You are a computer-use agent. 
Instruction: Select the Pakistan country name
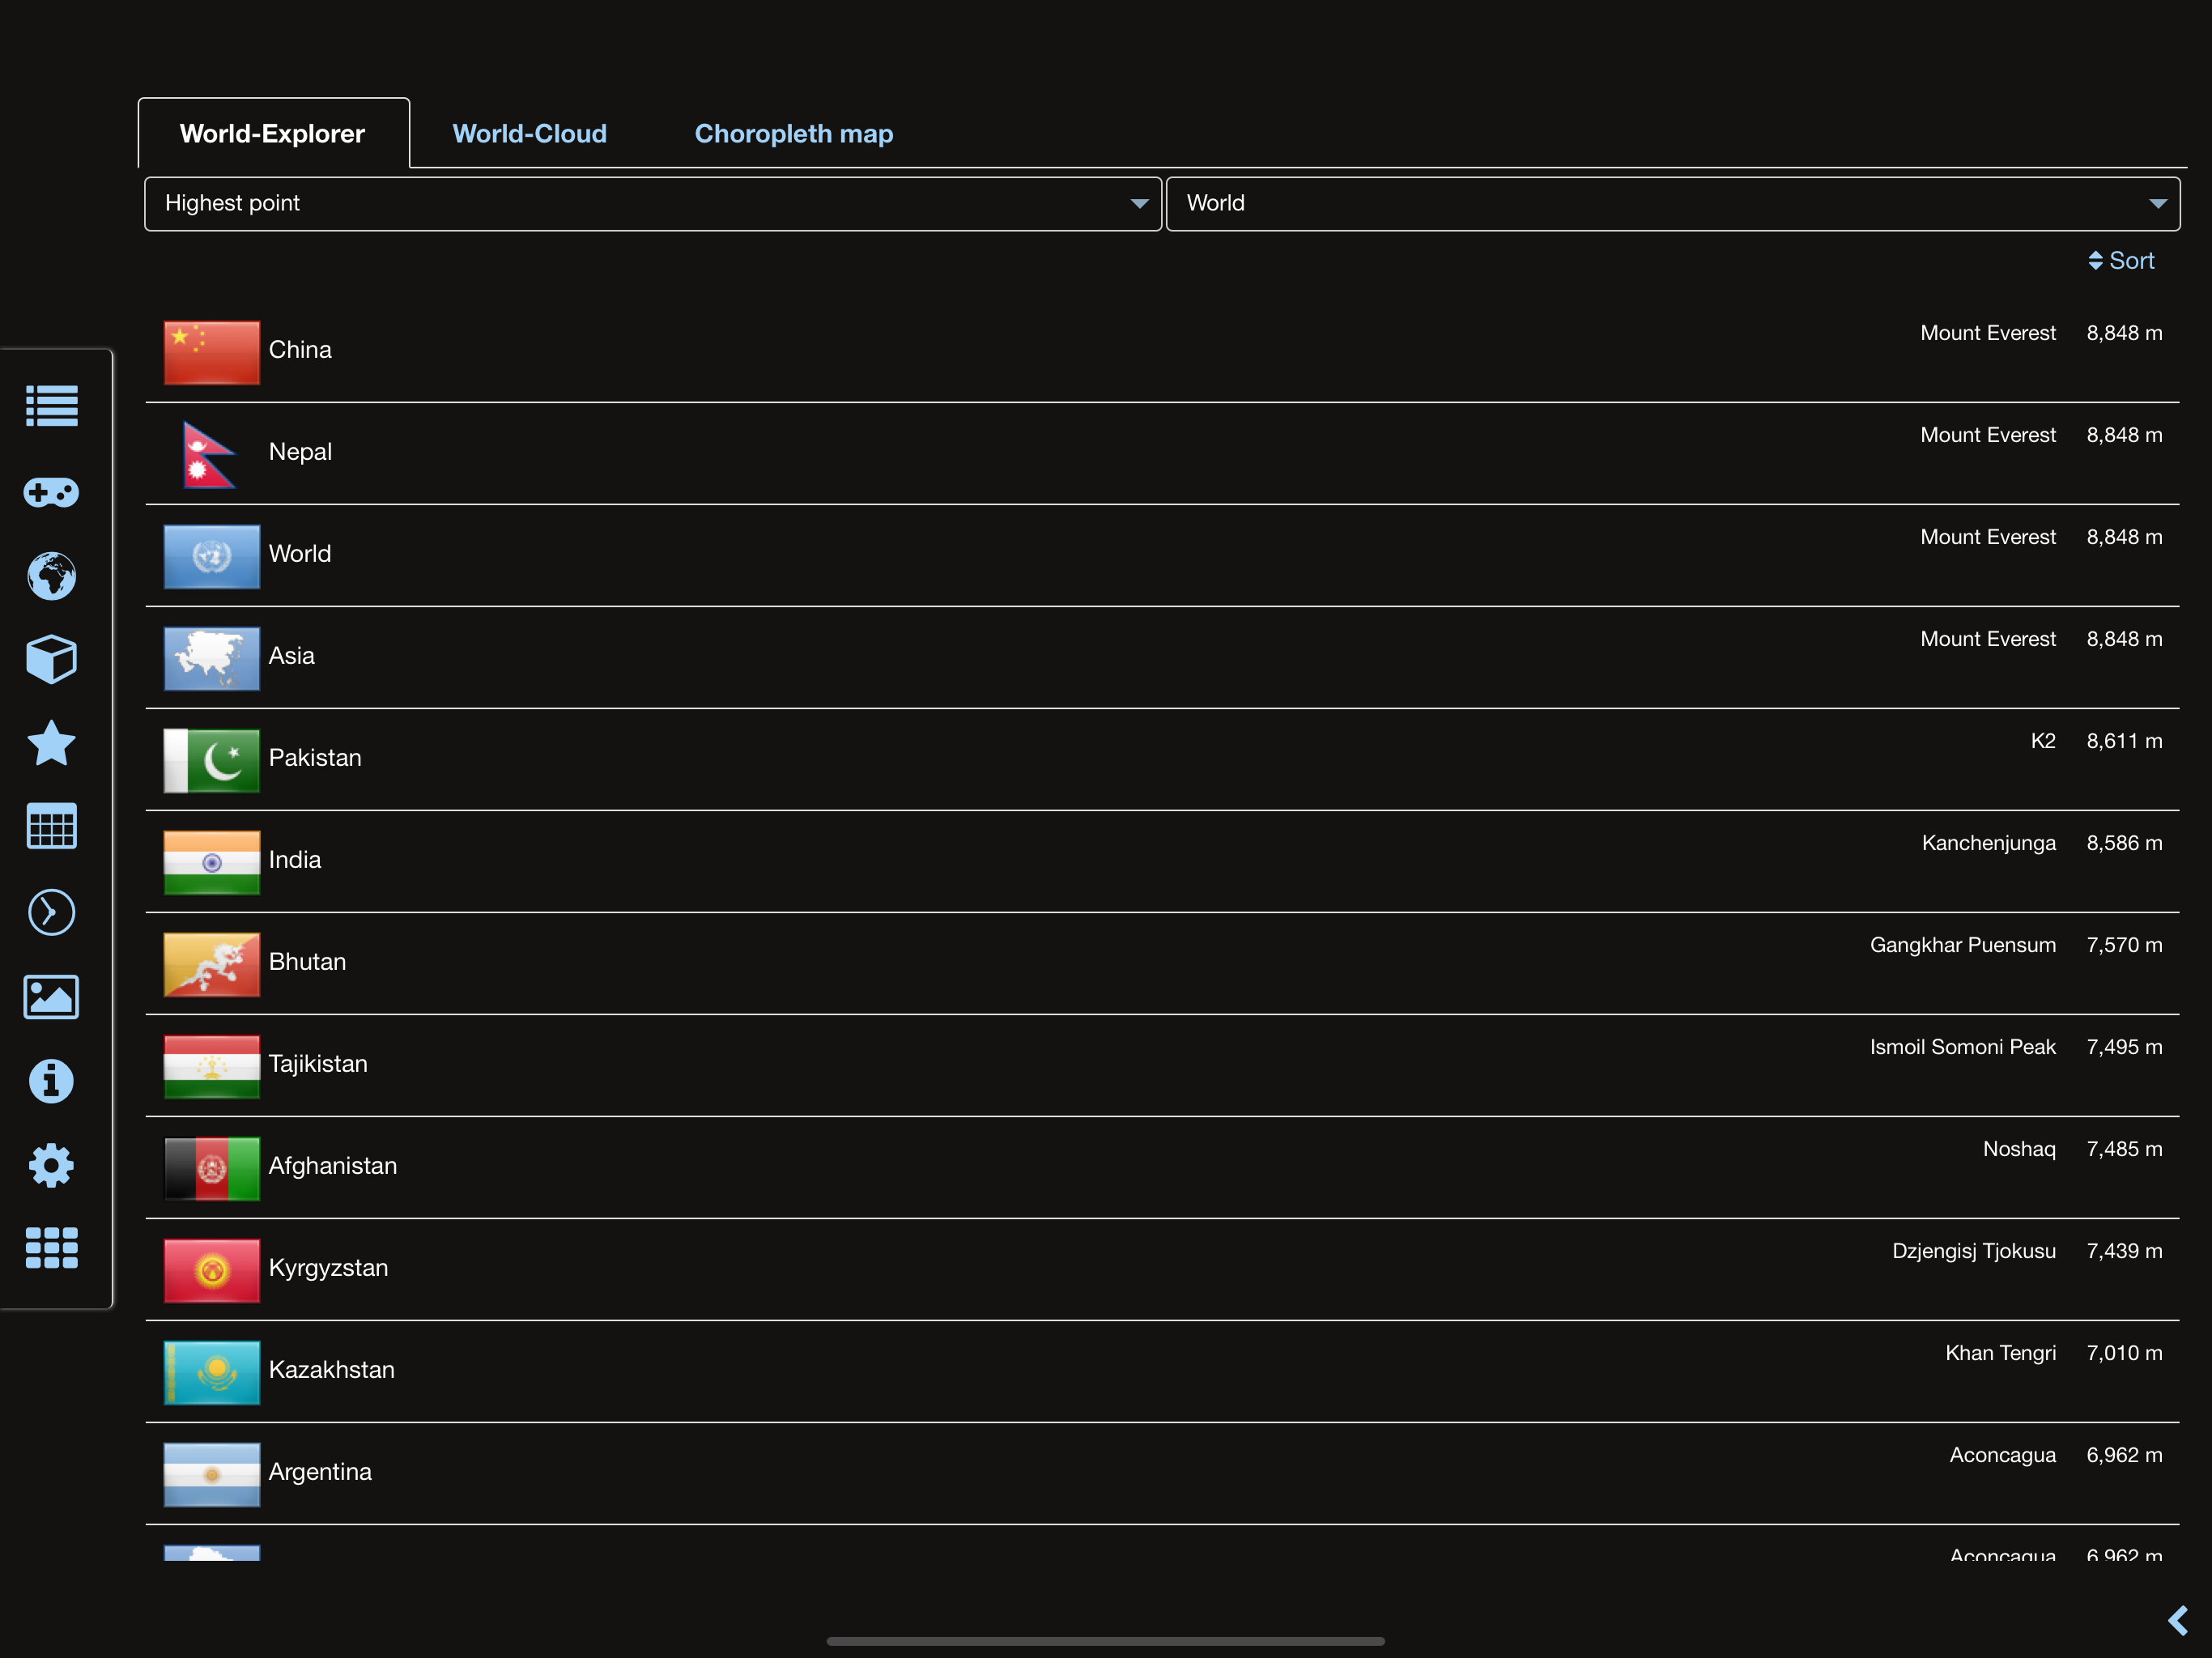pos(315,758)
